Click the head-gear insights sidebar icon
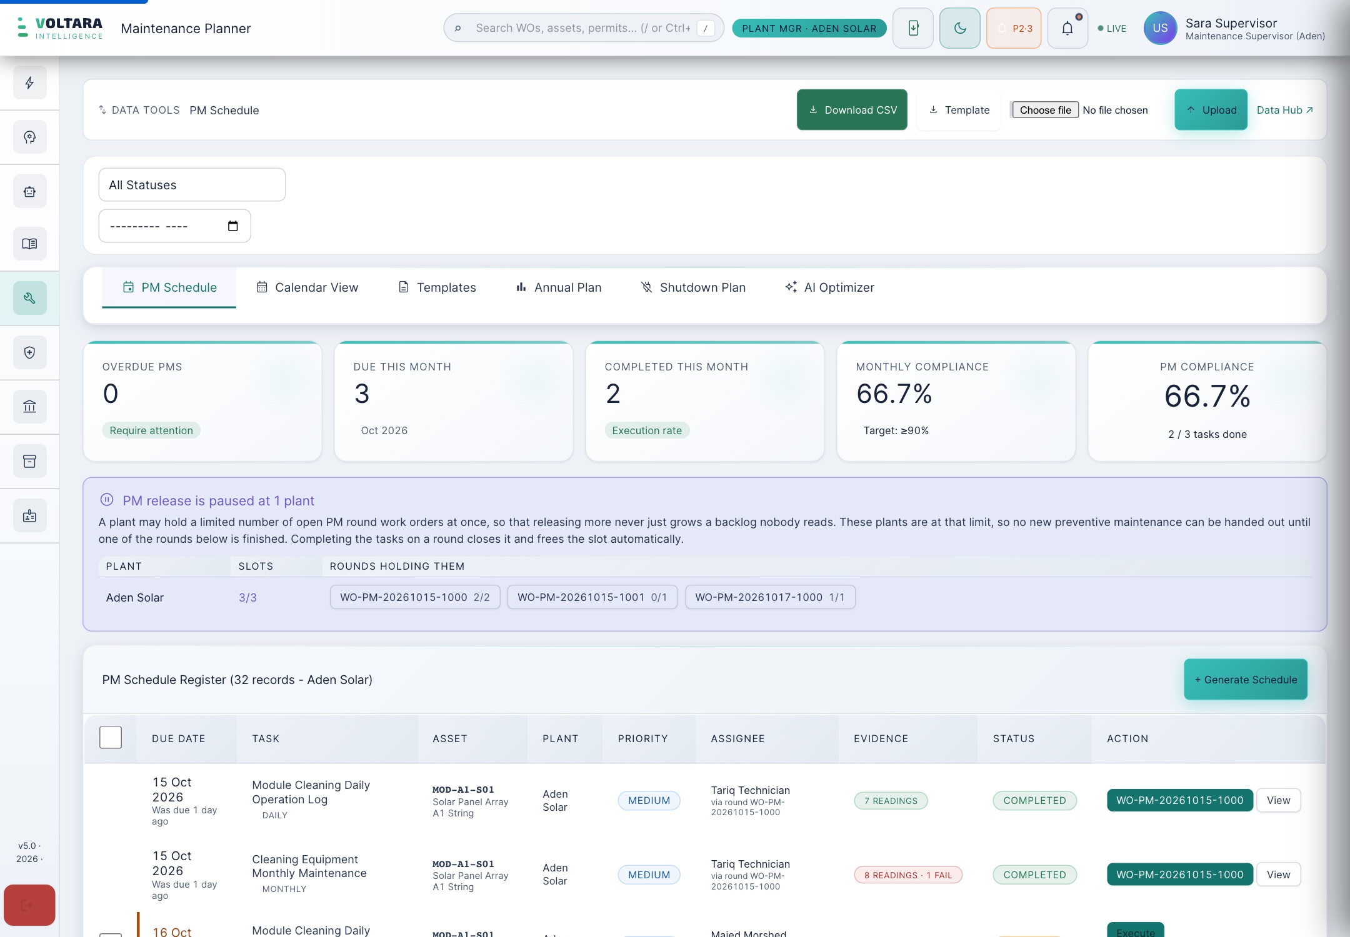1350x937 pixels. 29,137
